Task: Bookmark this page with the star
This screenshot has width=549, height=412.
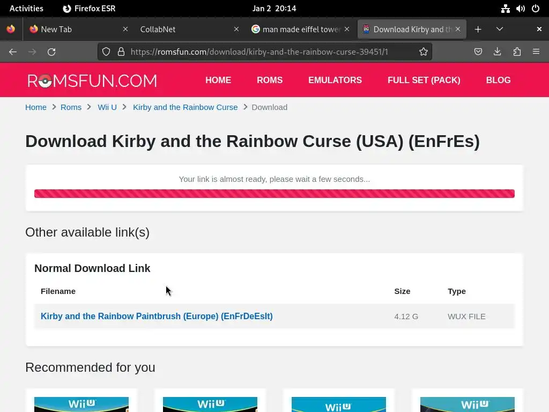Action: 424,52
